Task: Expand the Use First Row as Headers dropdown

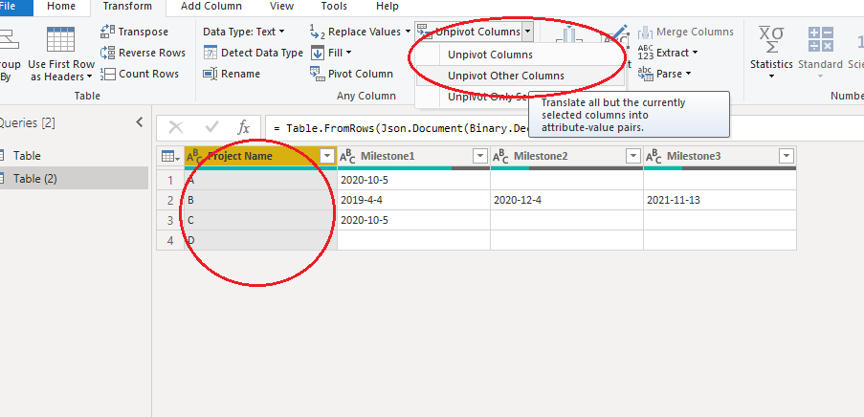Action: [89, 77]
